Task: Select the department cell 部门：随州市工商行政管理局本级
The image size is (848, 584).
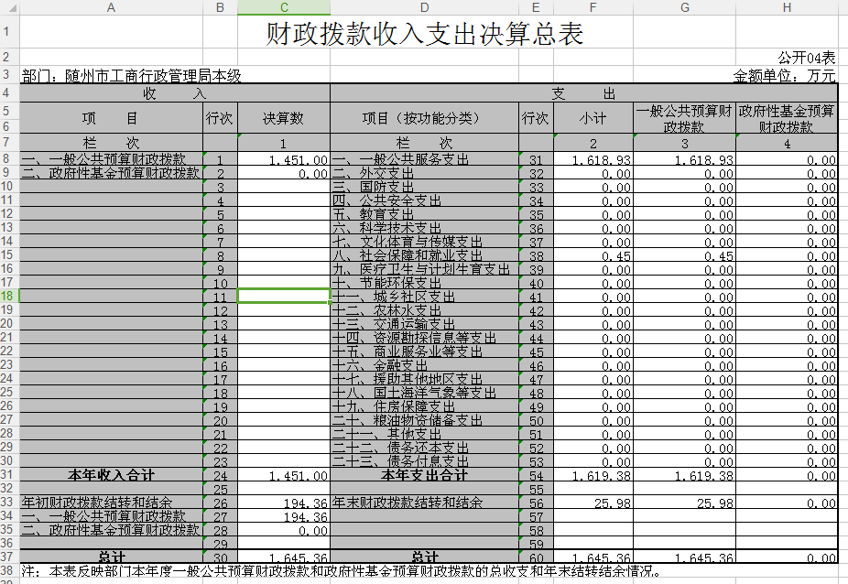Action: click(x=132, y=75)
